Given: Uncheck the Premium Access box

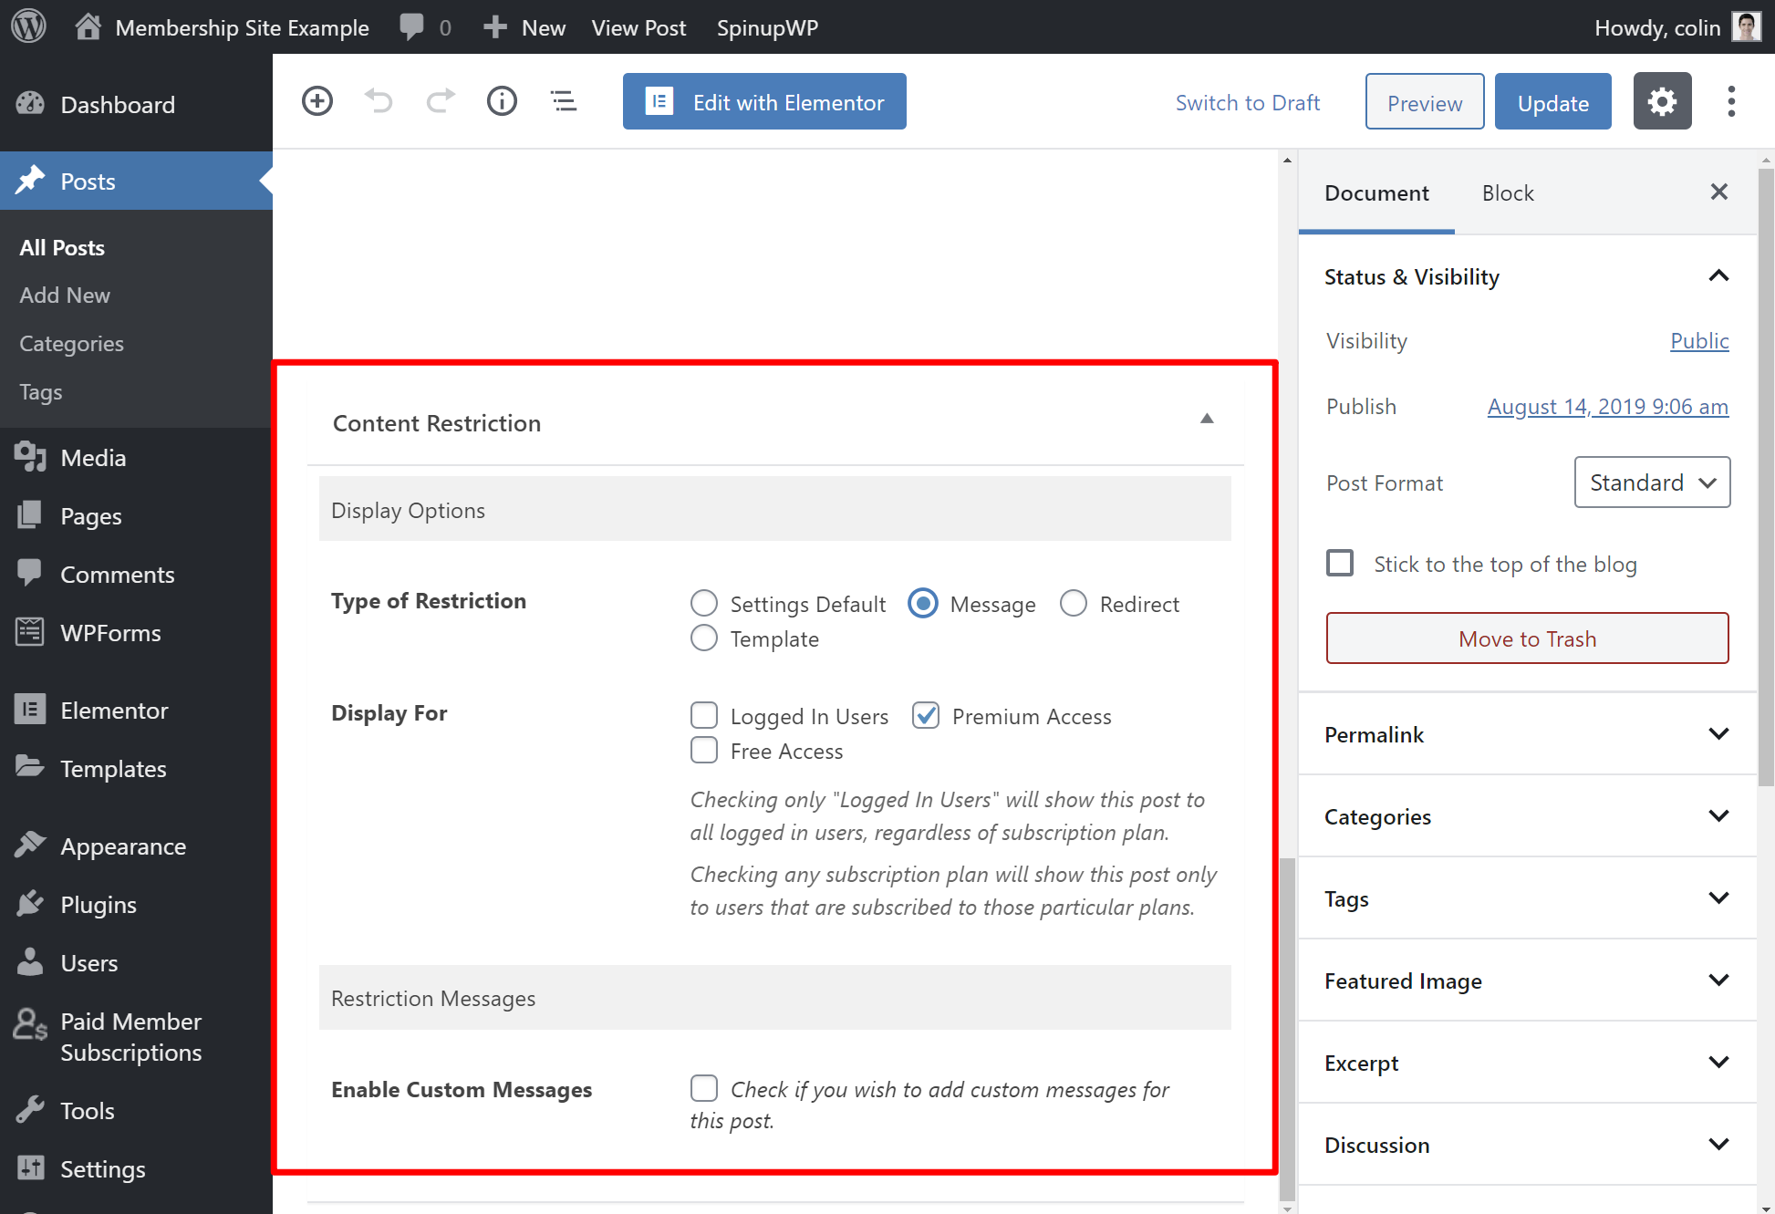Looking at the screenshot, I should (x=926, y=715).
